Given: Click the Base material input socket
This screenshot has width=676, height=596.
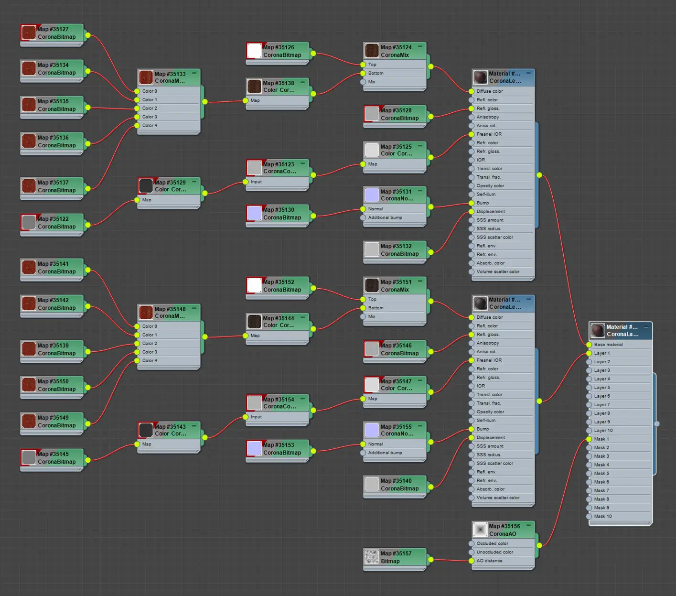Looking at the screenshot, I should [589, 345].
